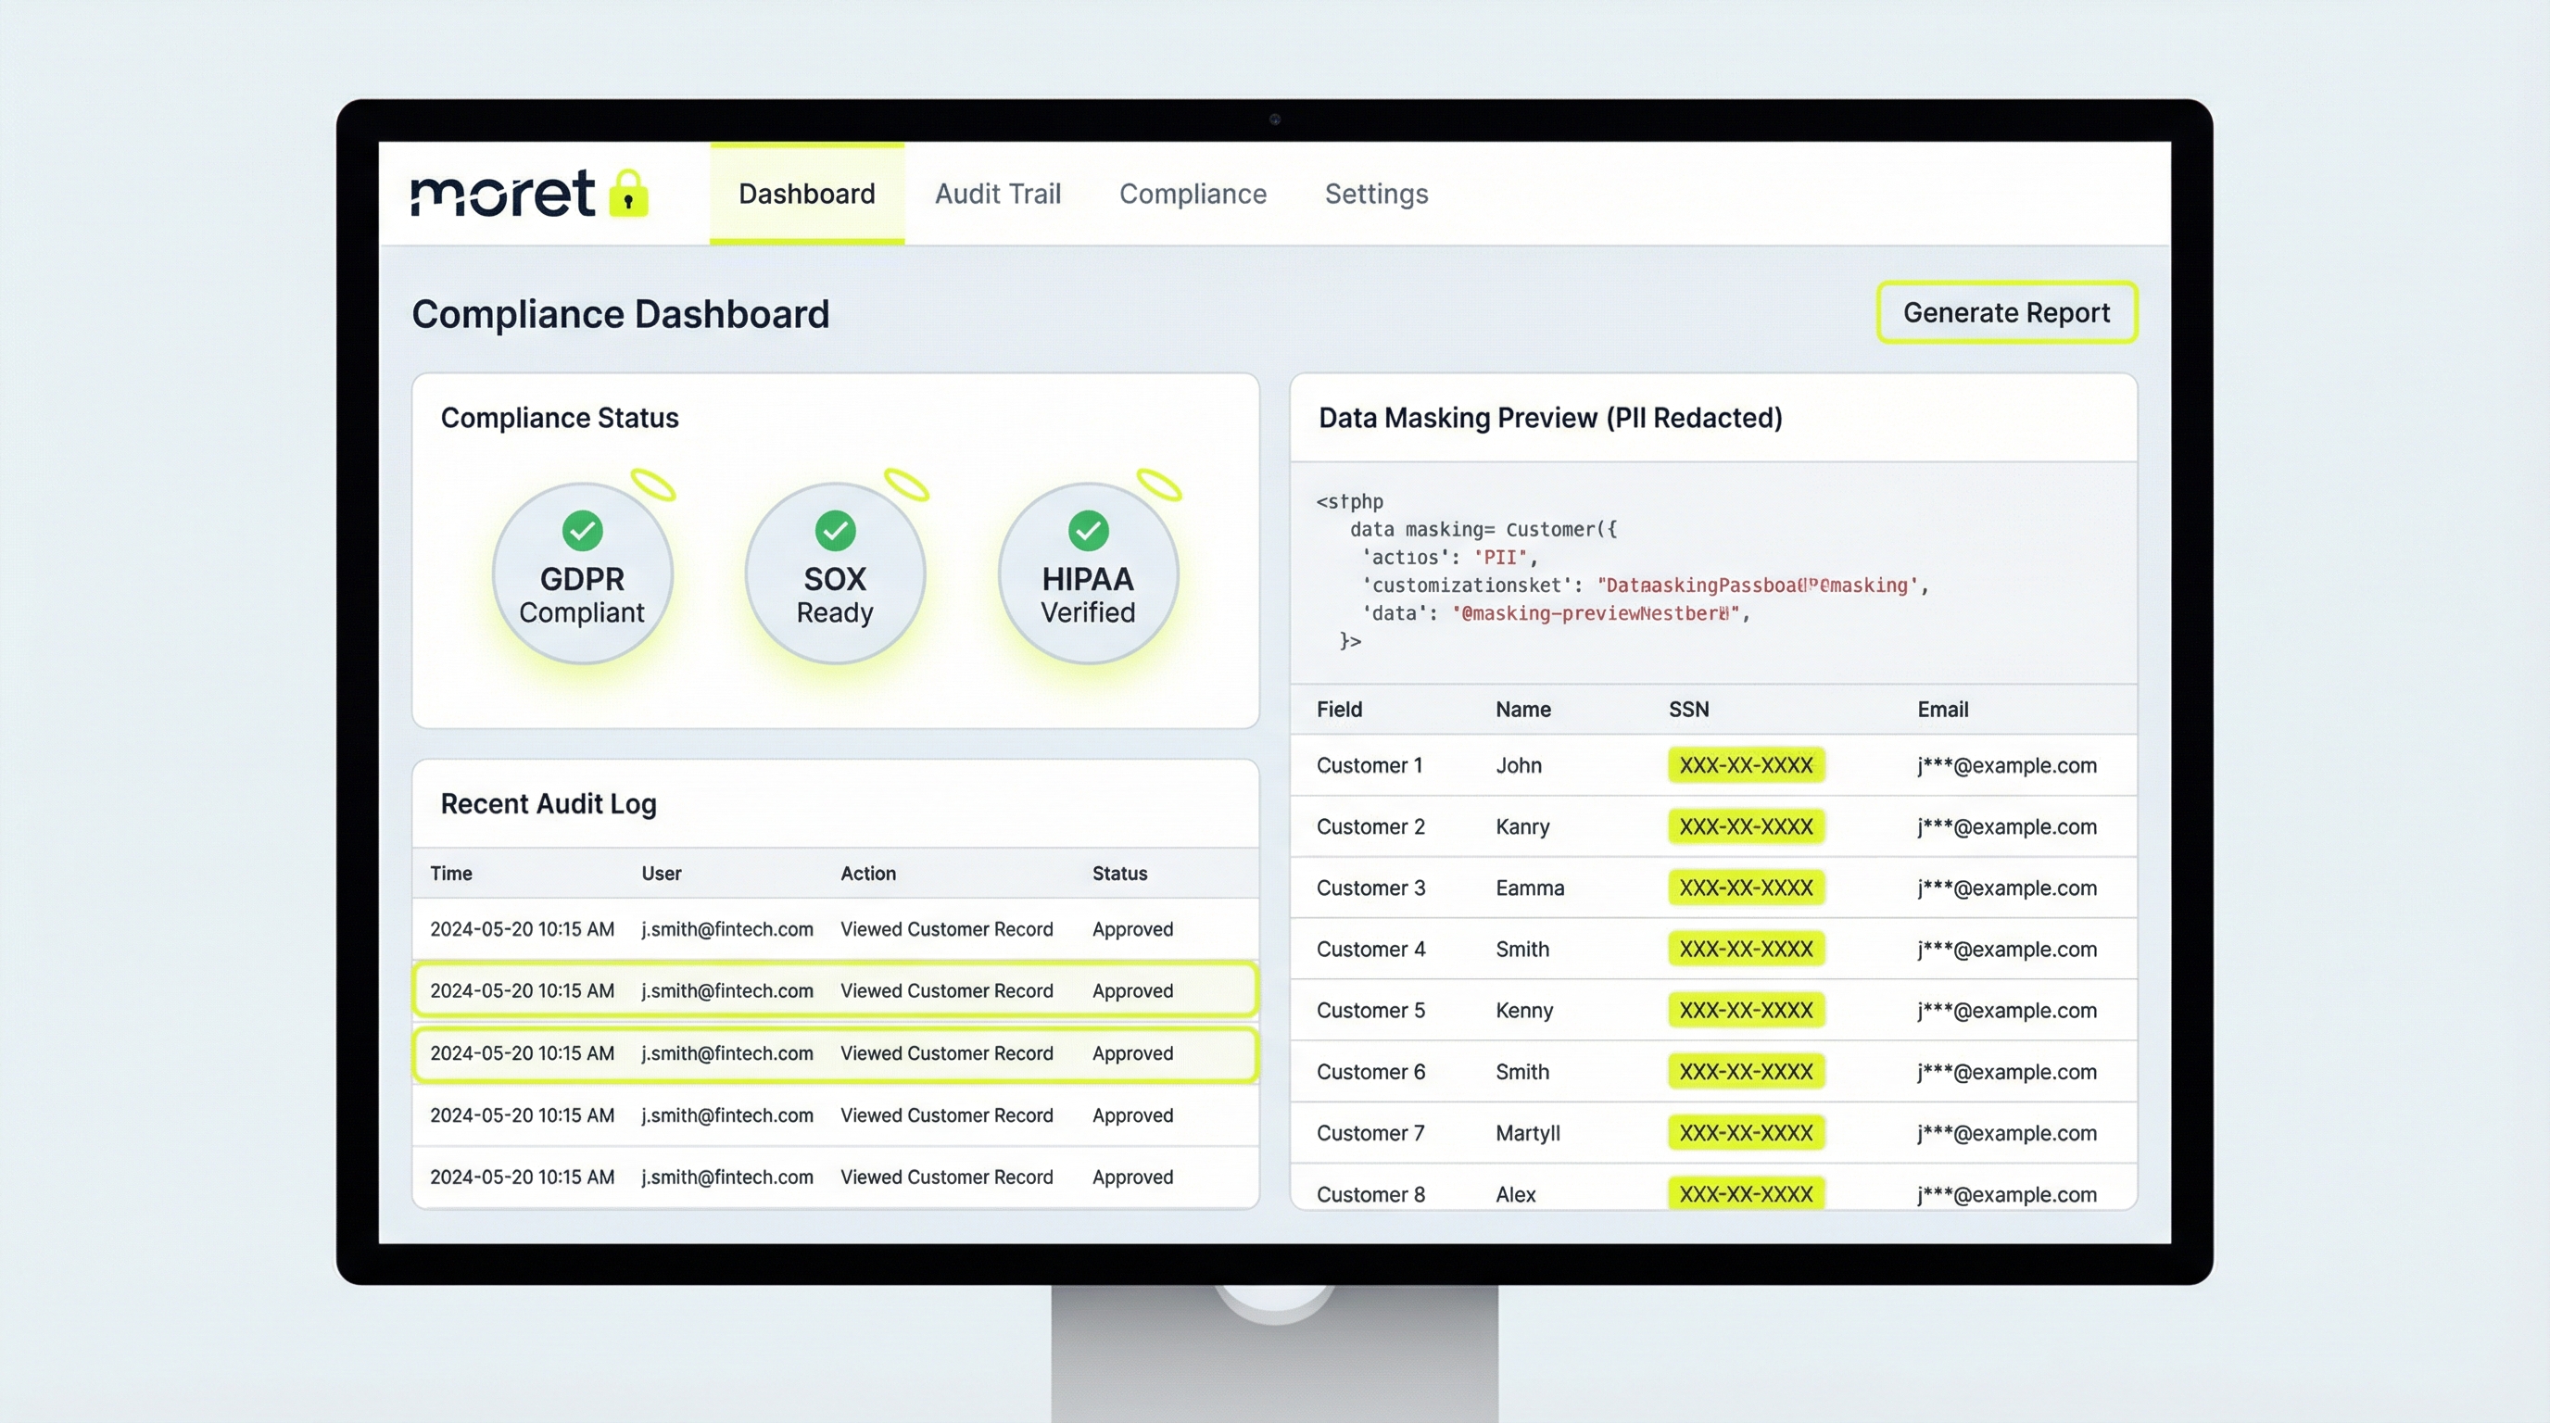Click the GDPR Compliant green checkmark badge
Image resolution: width=2550 pixels, height=1423 pixels.
pos(582,532)
